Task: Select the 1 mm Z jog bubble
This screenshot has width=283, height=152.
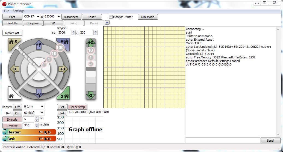Action: pyautogui.click(x=91, y=58)
